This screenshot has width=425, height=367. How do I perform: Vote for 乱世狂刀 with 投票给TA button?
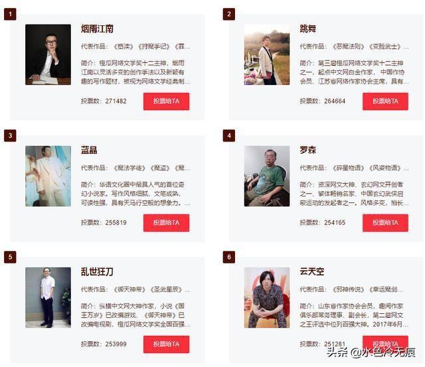(166, 344)
